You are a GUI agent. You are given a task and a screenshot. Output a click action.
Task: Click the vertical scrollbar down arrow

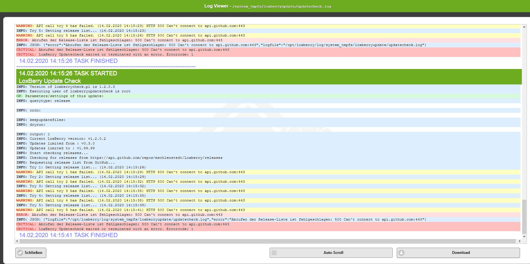(524, 236)
